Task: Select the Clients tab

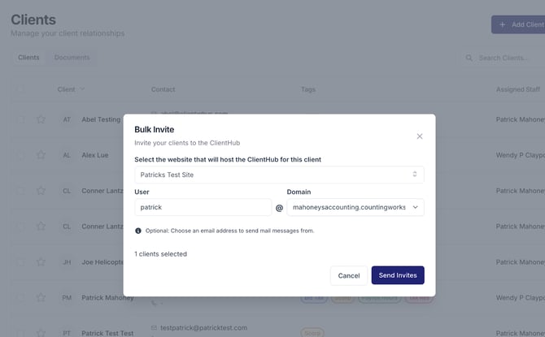Action: click(28, 58)
